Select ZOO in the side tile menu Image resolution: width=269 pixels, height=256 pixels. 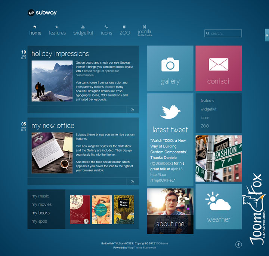click(205, 126)
